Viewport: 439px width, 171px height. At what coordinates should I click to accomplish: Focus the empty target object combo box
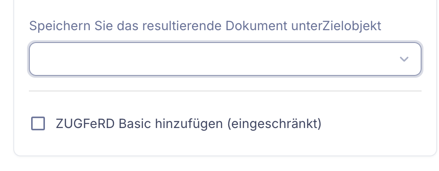(225, 59)
